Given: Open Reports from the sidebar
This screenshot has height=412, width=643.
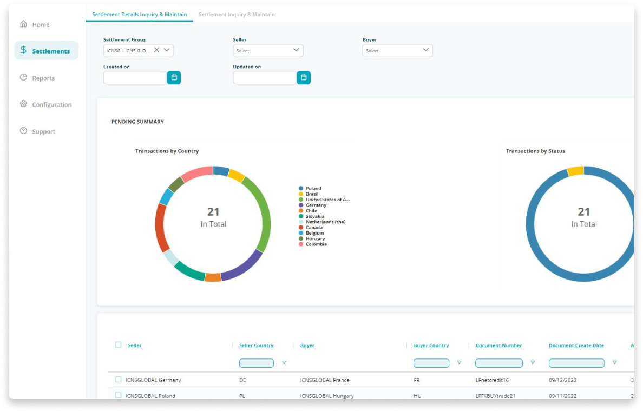Looking at the screenshot, I should pos(43,78).
